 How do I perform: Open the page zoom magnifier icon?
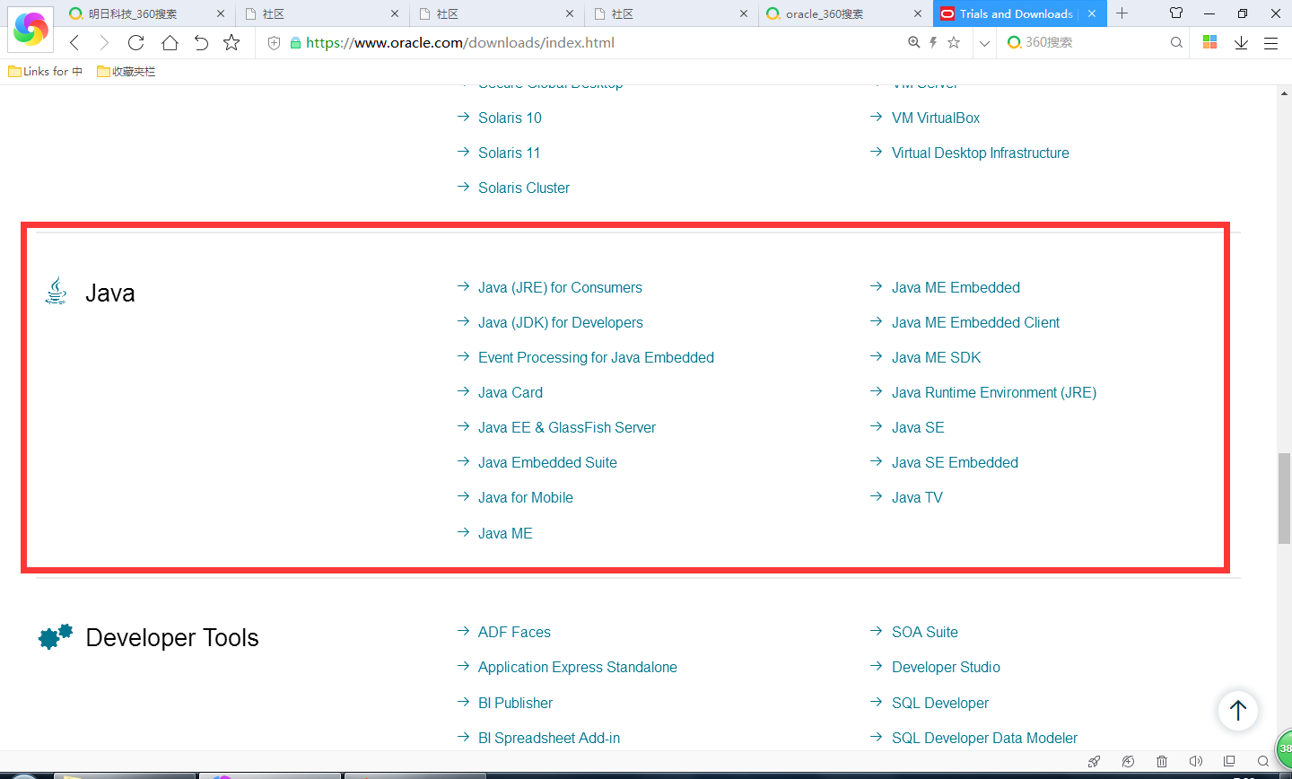point(914,42)
